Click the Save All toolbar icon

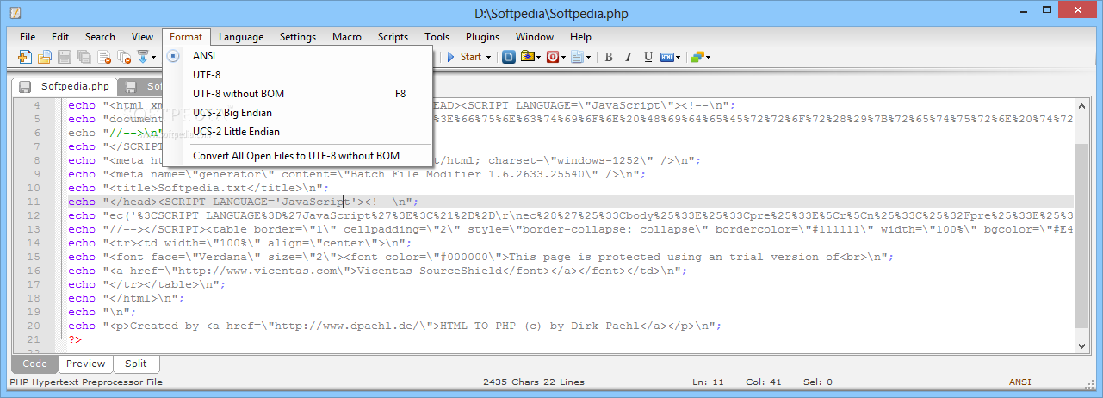(84, 58)
